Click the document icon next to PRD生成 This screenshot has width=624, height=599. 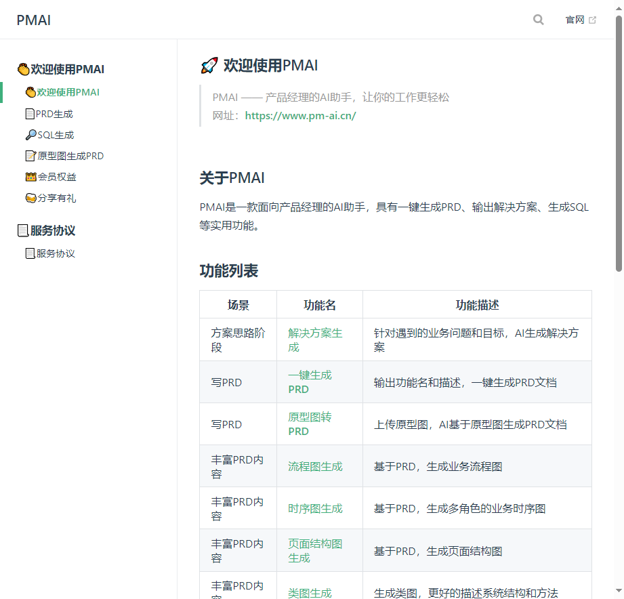[x=30, y=115]
